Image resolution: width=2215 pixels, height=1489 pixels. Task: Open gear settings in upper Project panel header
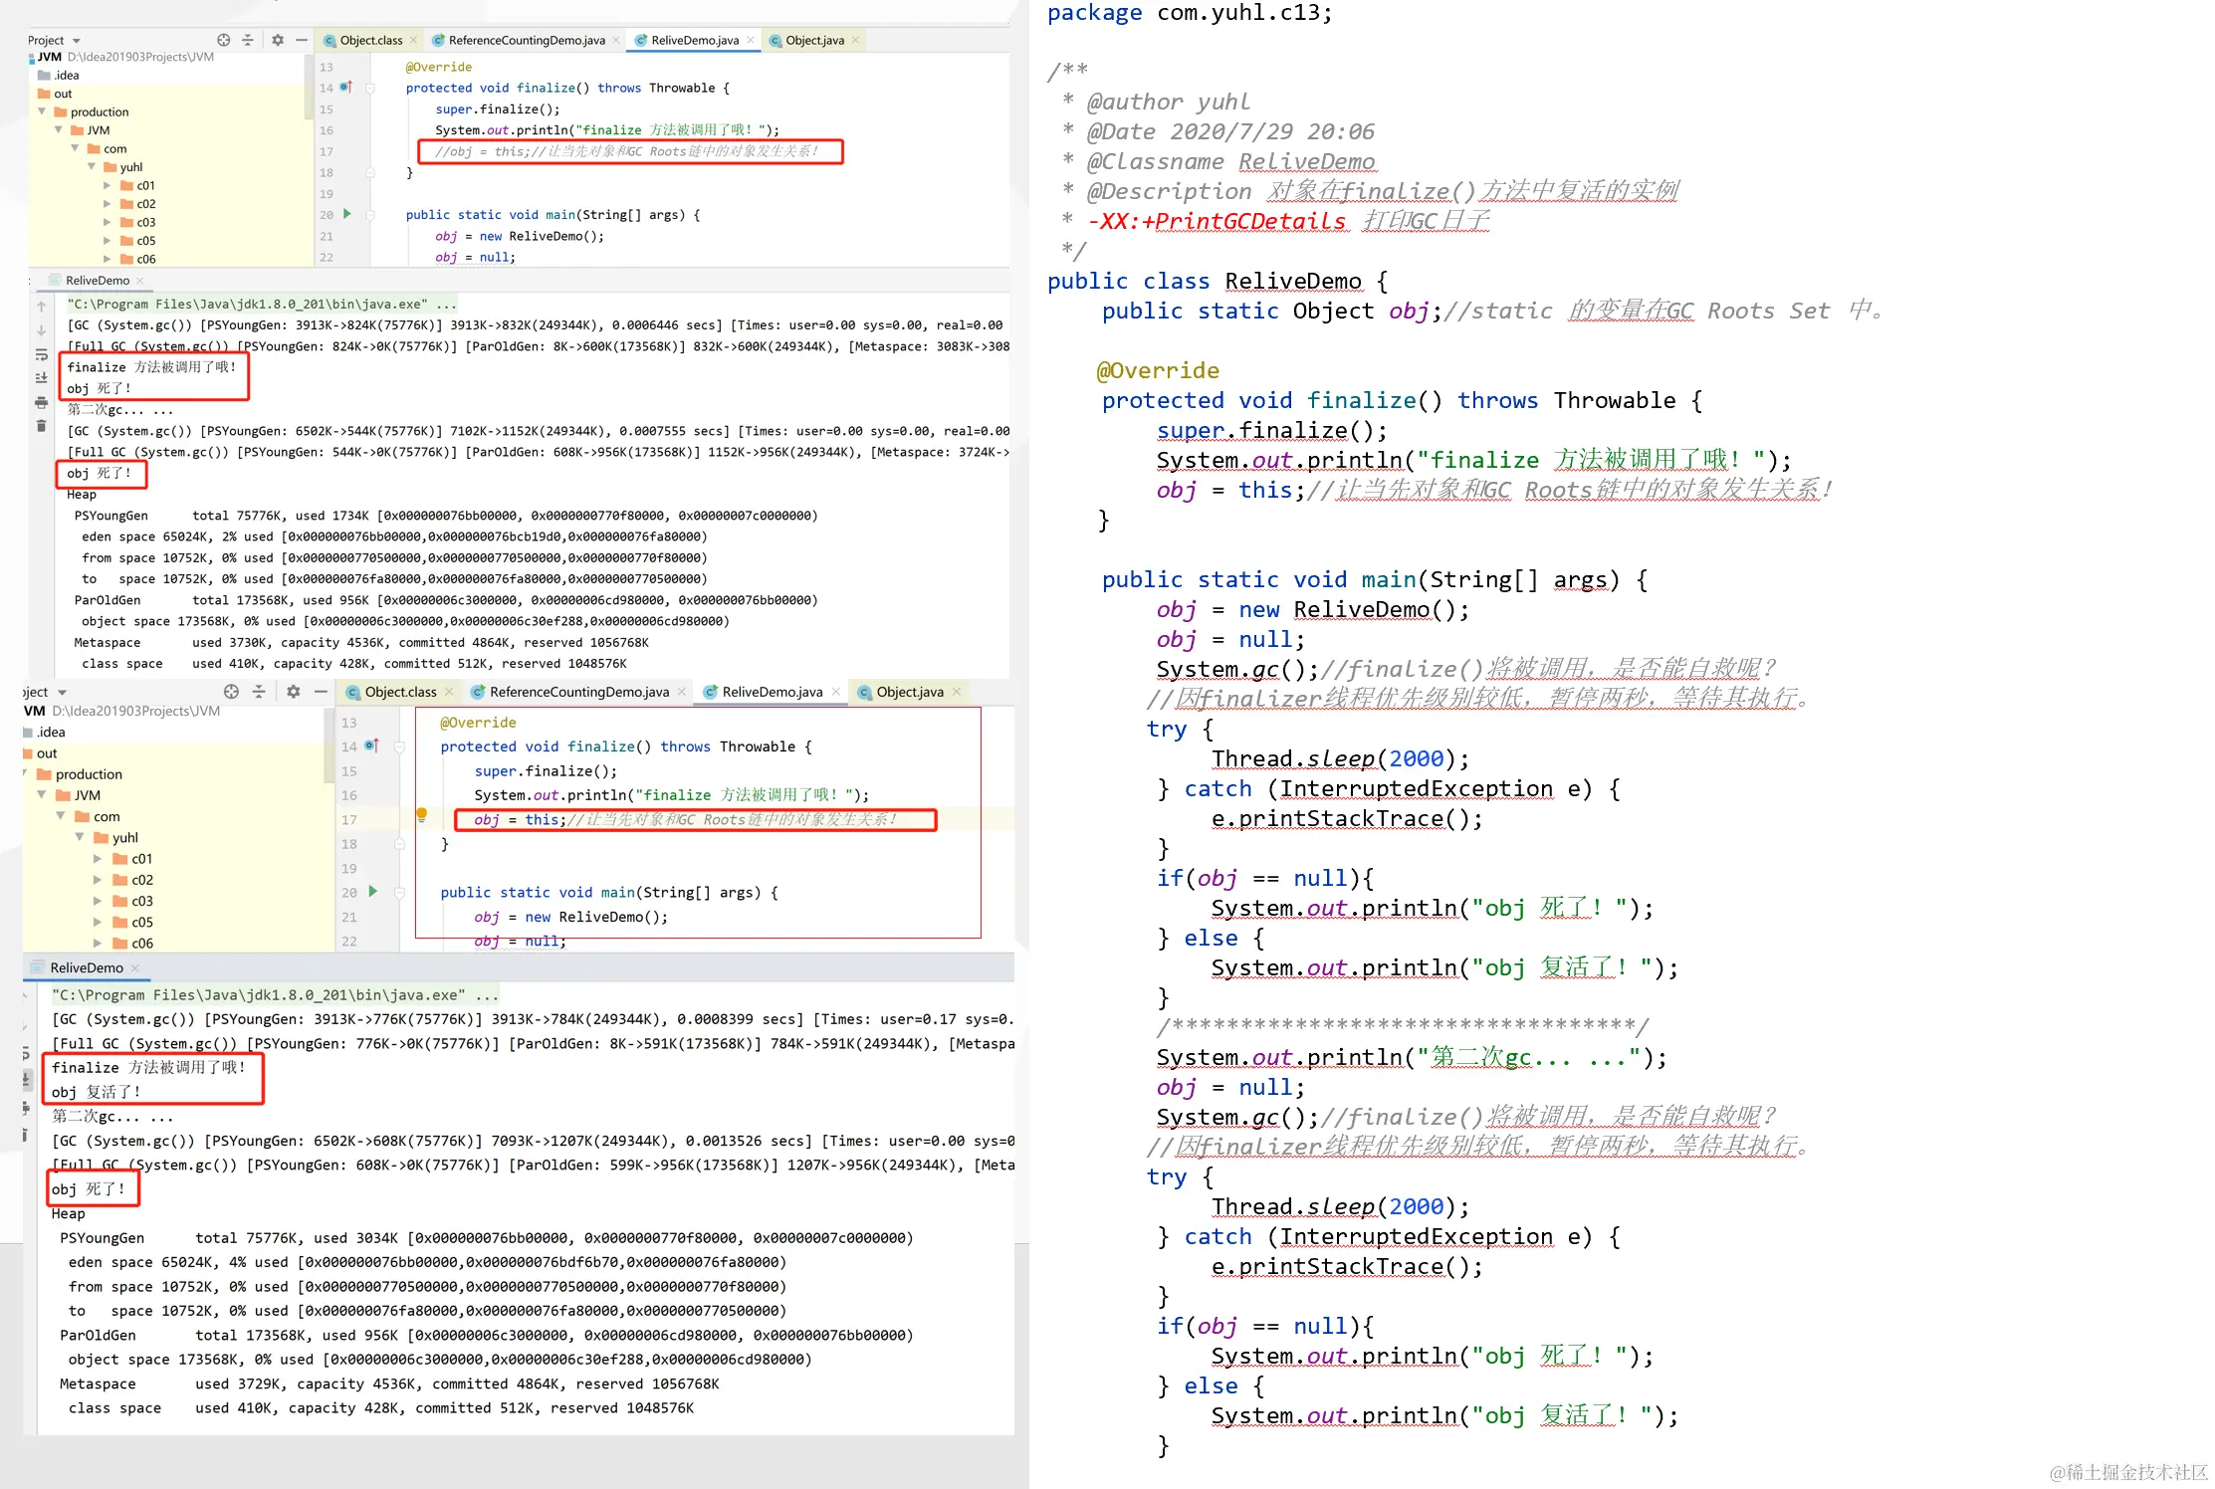tap(278, 40)
